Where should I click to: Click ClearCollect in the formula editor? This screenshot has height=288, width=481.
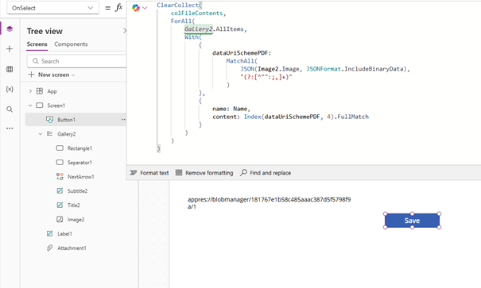coord(177,6)
